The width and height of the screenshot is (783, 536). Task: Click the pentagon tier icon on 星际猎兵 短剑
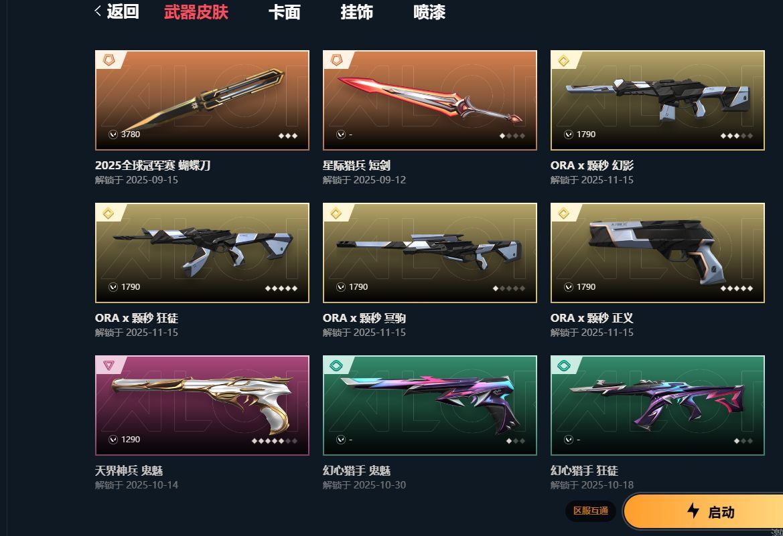(336, 60)
